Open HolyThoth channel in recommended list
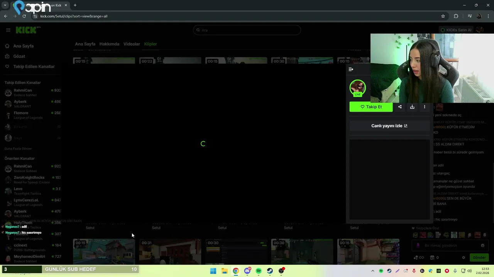Image resolution: width=494 pixels, height=277 pixels. 32,225
